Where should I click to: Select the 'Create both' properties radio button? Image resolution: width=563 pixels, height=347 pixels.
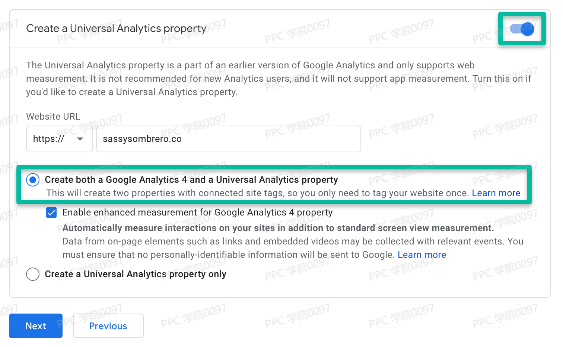(33, 180)
